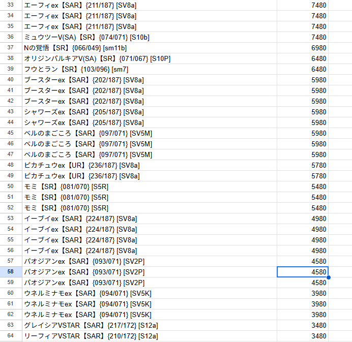Select ブースターex cell in row 42
This screenshot has height=342, width=352.
coord(150,101)
